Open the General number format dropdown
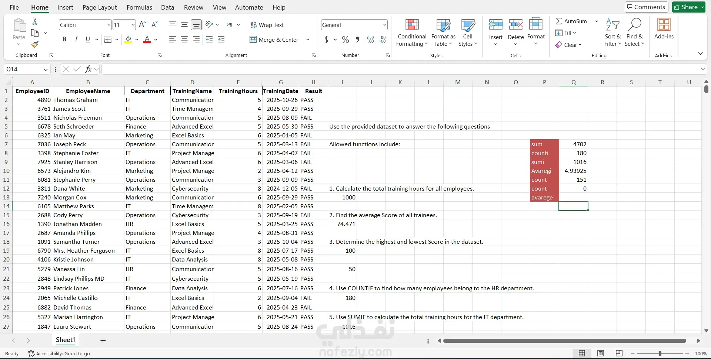The height and width of the screenshot is (359, 711). 385,25
